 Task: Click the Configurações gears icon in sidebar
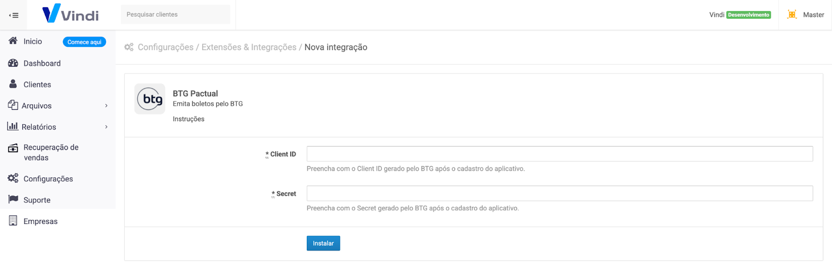tap(13, 178)
